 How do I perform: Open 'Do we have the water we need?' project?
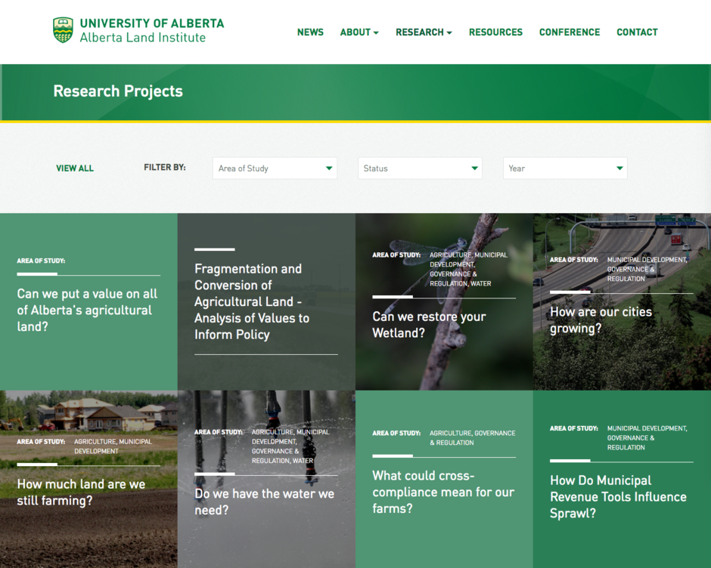(x=265, y=502)
